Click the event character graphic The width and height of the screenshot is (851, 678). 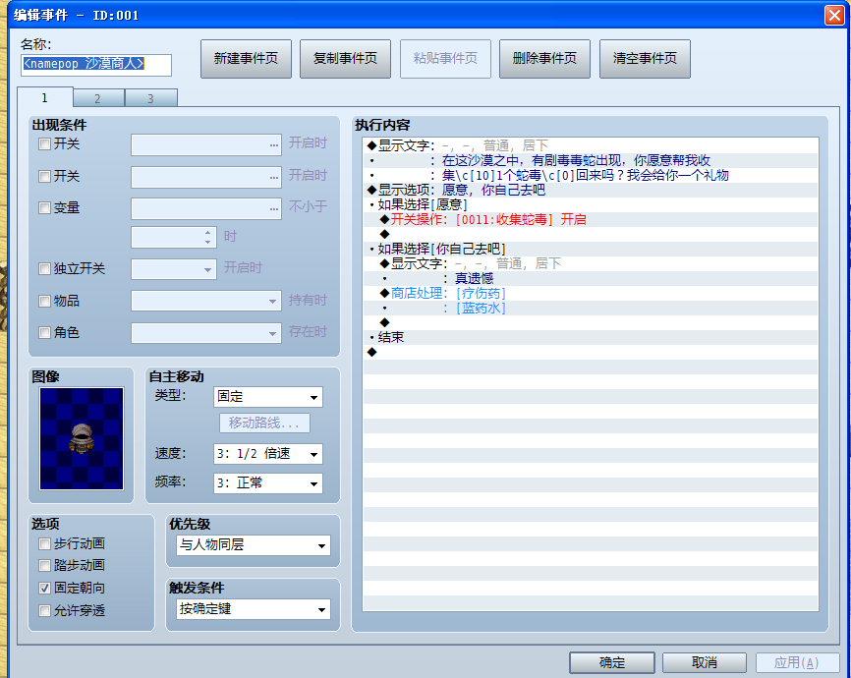pyautogui.click(x=82, y=438)
